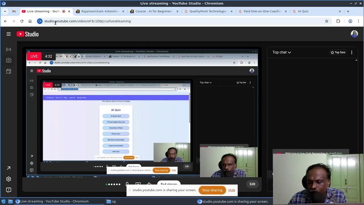Close the AI Quiz tab
The height and width of the screenshot is (205, 364).
click(x=340, y=11)
